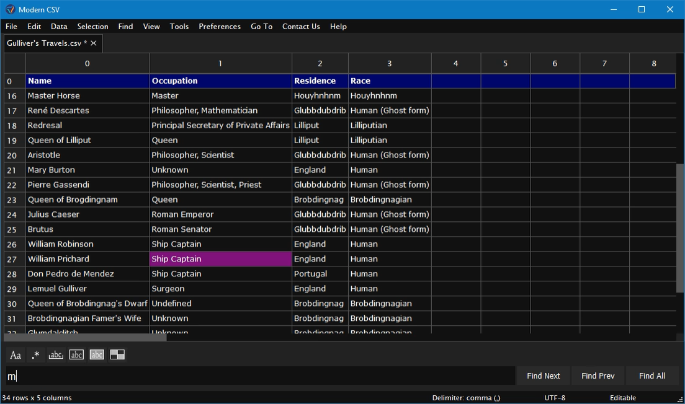The height and width of the screenshot is (404, 685).
Task: Click the Find Next button
Action: (x=543, y=375)
